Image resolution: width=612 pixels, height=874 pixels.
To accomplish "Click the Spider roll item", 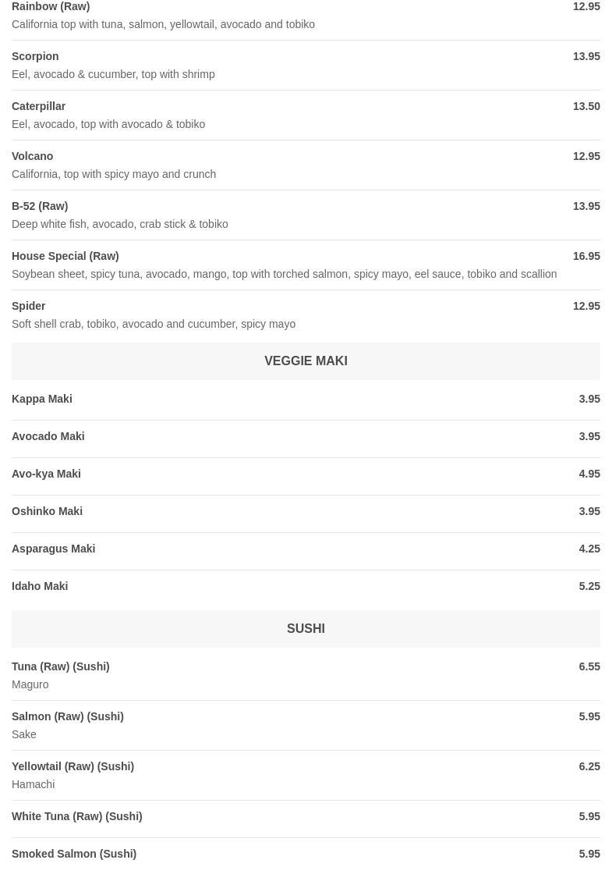I will point(306,314).
